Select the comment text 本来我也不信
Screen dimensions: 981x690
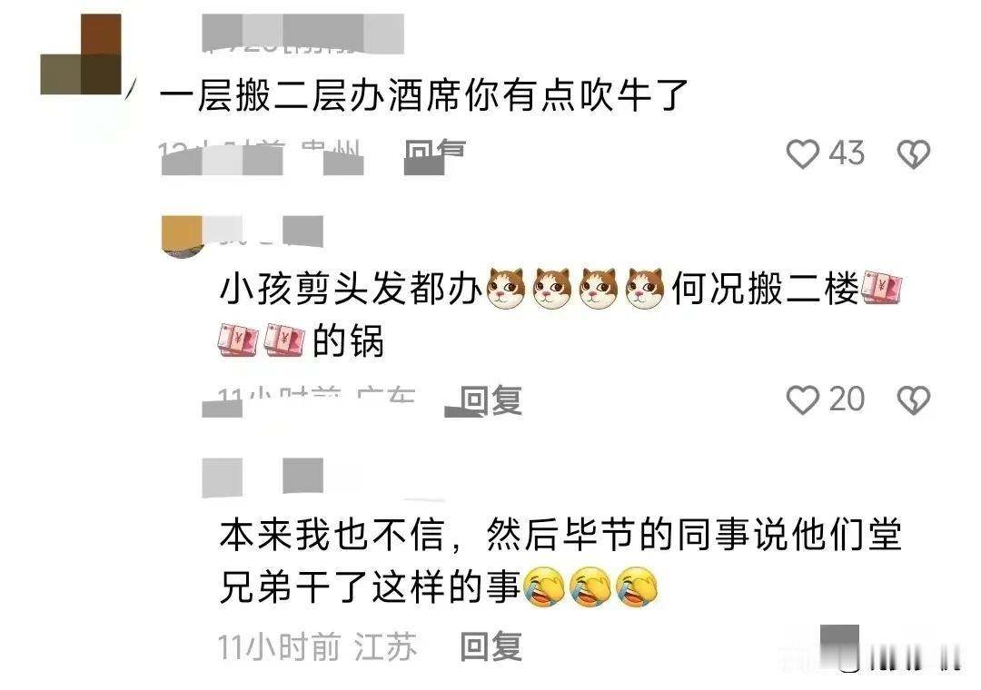coord(332,535)
